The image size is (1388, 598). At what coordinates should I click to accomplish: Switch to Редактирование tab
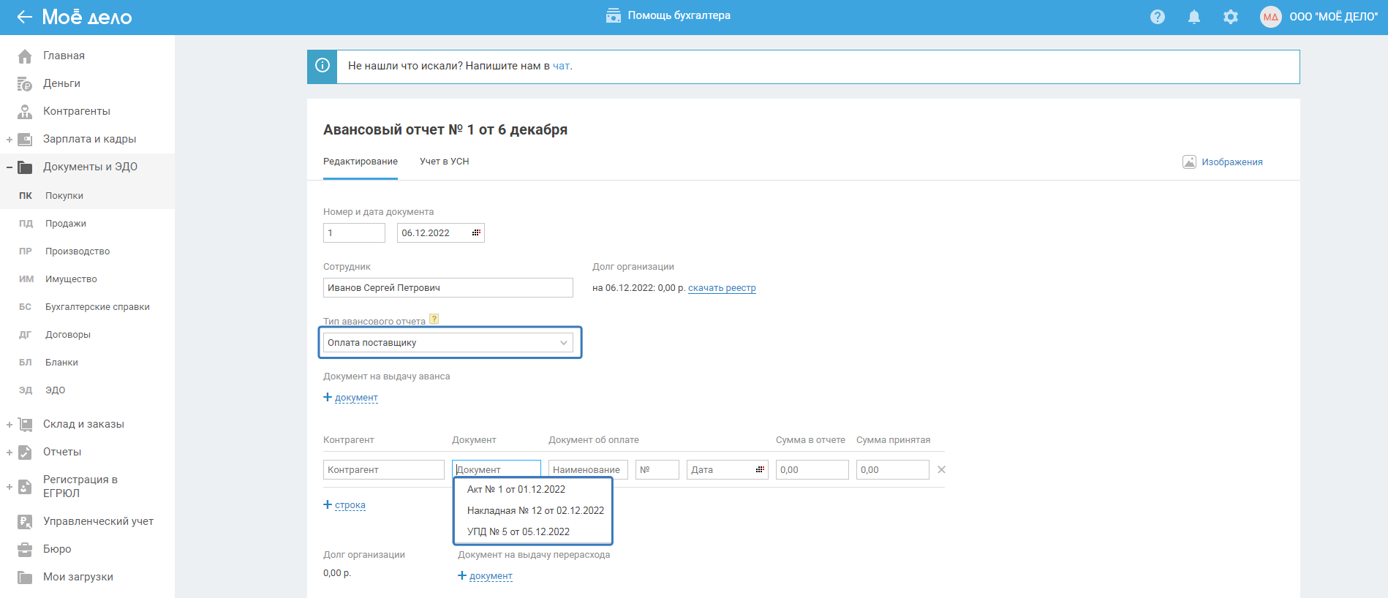coord(361,162)
